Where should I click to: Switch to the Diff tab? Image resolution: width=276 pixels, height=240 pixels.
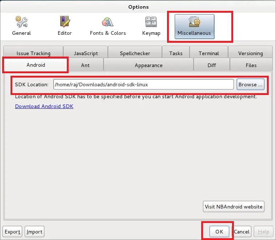pos(212,65)
